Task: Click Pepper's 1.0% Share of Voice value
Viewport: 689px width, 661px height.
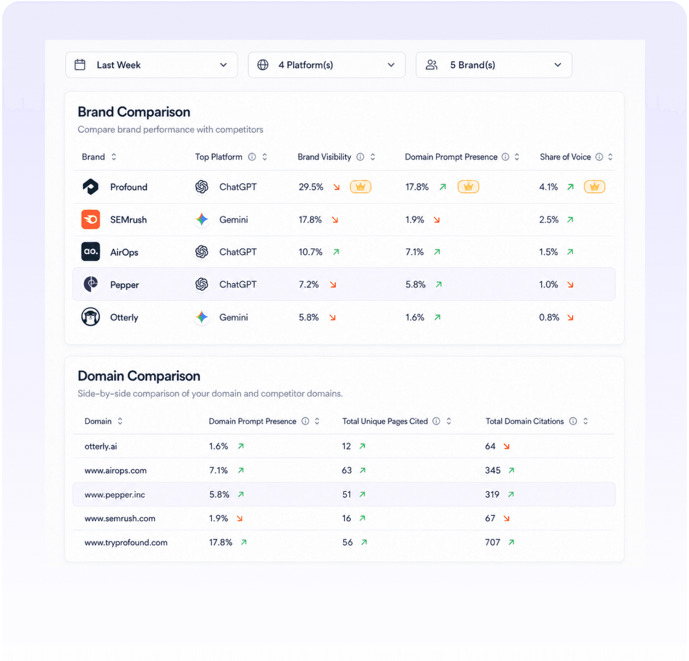Action: tap(548, 284)
